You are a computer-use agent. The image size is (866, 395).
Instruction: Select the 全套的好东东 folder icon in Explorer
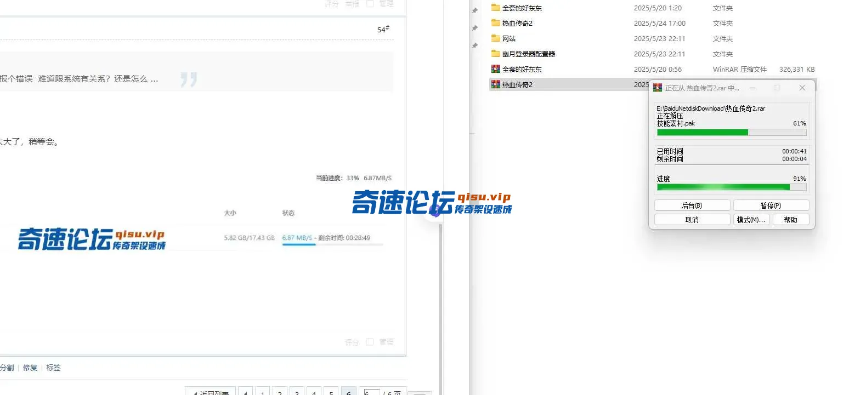[x=495, y=8]
